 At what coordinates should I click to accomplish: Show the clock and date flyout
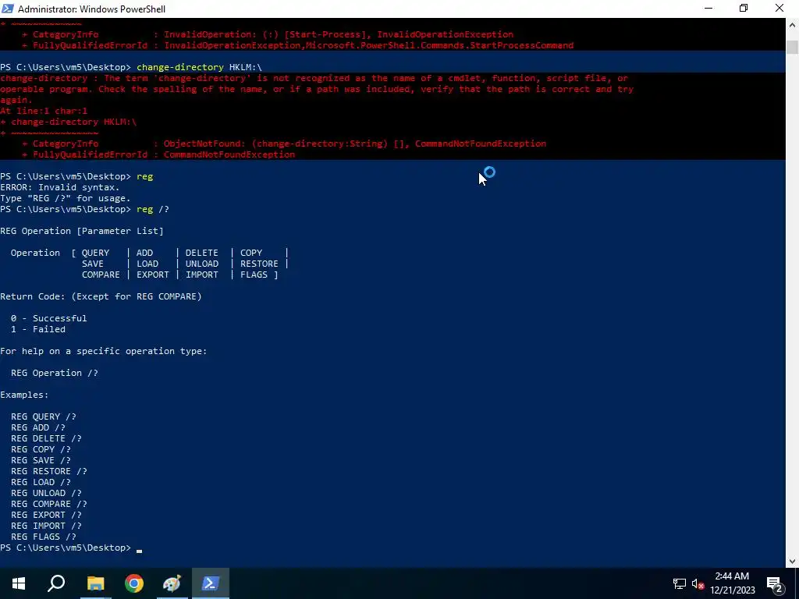pos(732,583)
